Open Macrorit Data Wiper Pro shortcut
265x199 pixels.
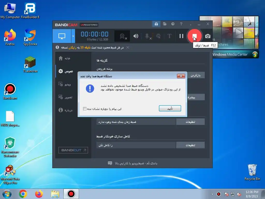pos(10,175)
